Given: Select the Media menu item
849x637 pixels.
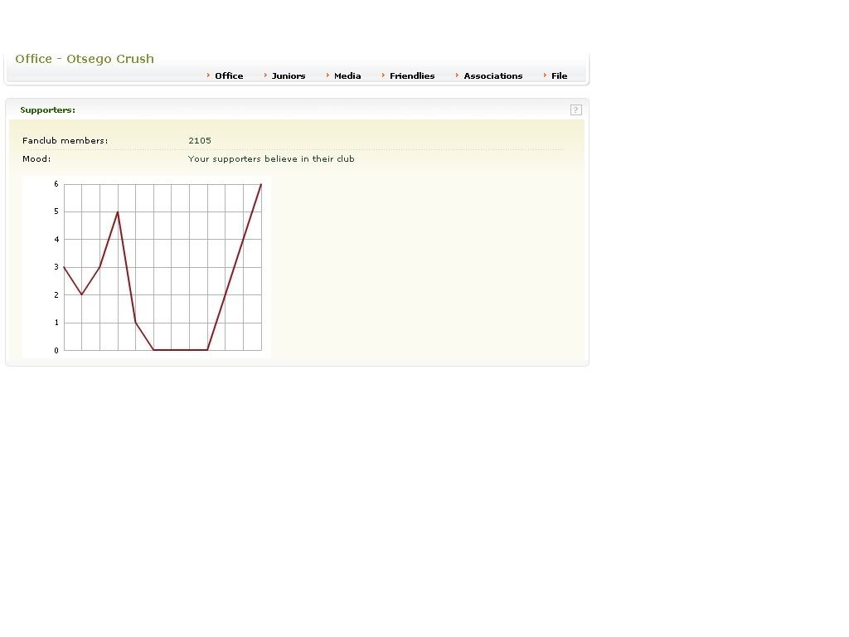Looking at the screenshot, I should [x=347, y=75].
